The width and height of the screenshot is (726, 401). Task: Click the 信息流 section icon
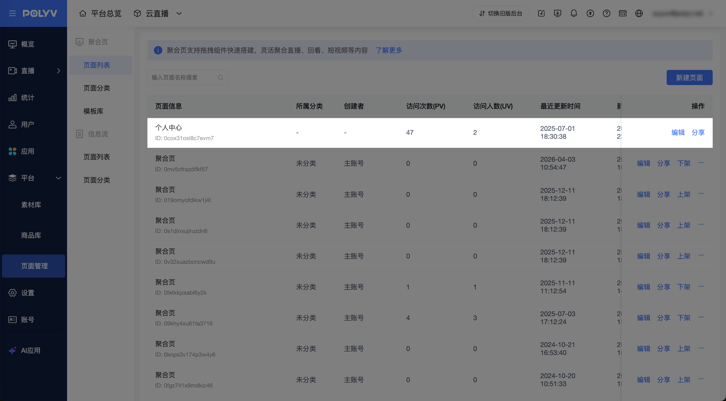tap(80, 134)
